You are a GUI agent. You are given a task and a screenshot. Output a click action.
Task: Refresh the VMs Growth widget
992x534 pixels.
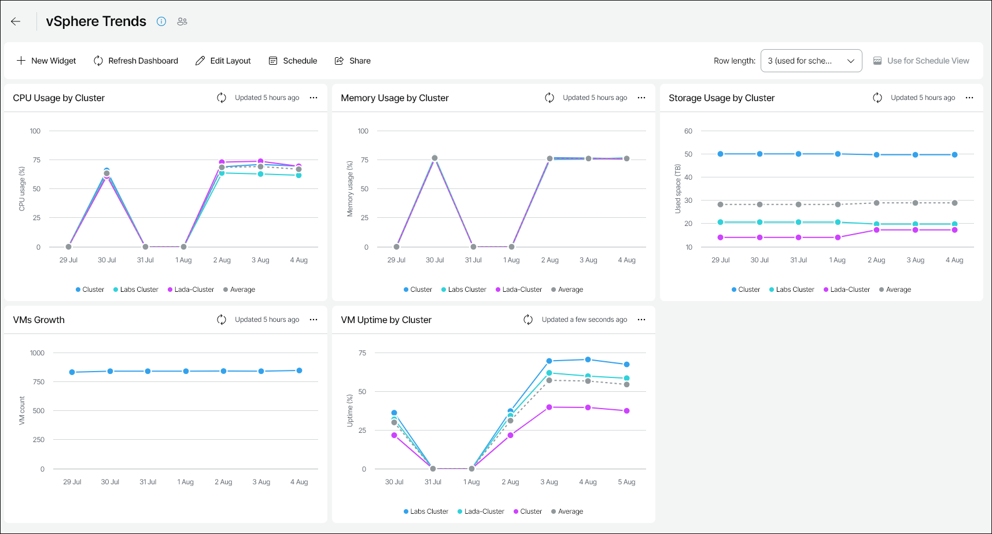222,320
